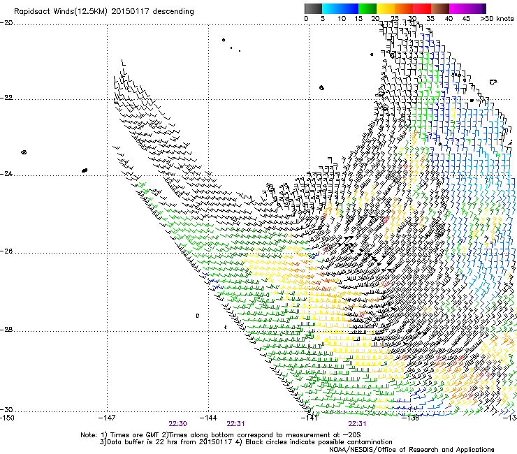Select the orange 25-30 knots legend swatch
The image size is (517, 454).
click(404, 8)
